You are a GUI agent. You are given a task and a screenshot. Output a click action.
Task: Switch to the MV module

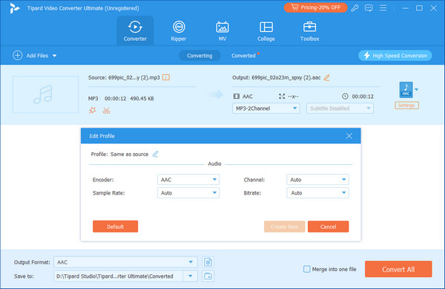click(x=222, y=31)
